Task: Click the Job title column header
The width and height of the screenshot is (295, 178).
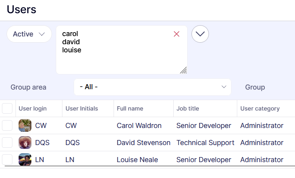Action: (x=188, y=109)
